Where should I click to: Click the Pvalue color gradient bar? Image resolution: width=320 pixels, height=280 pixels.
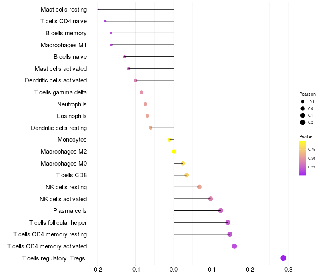[x=303, y=158]
